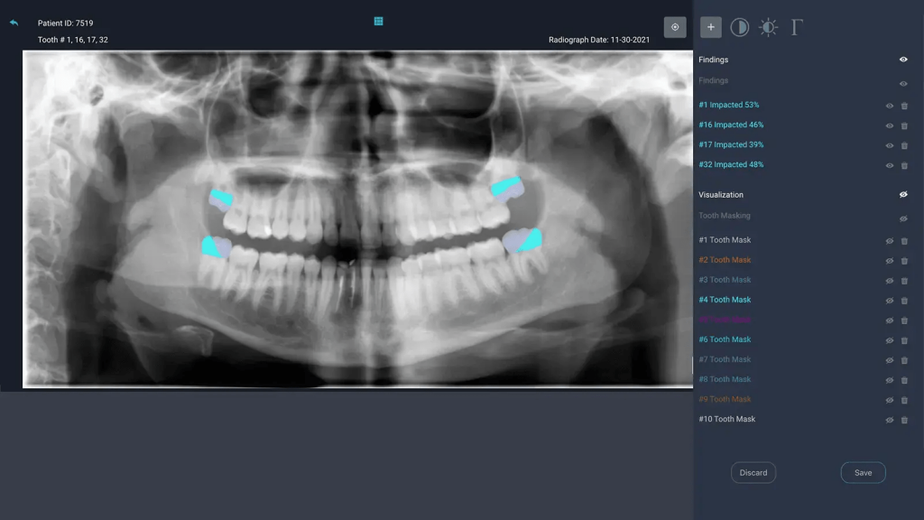
Task: Open the zoom target tool top right
Action: click(675, 27)
